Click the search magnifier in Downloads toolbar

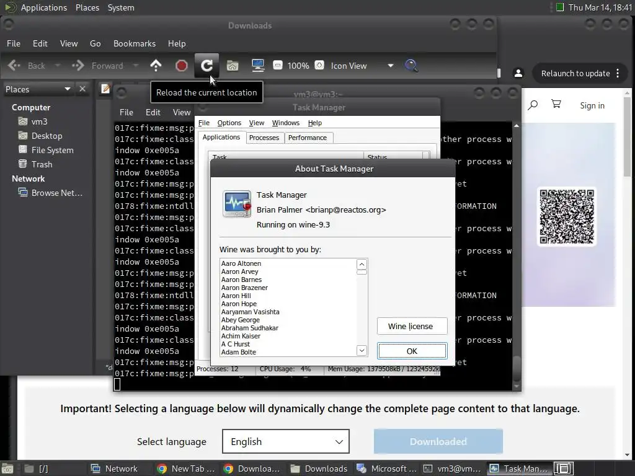[411, 66]
